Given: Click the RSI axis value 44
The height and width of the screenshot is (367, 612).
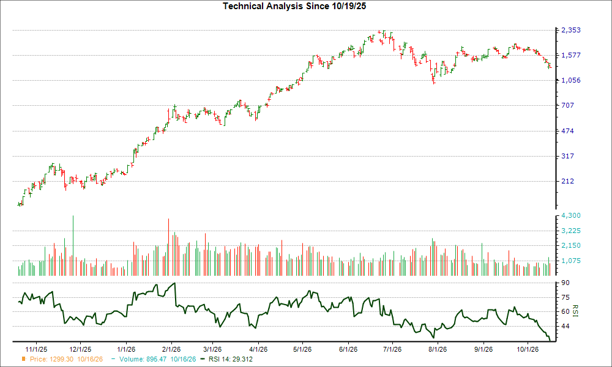Looking at the screenshot, I should coord(565,326).
